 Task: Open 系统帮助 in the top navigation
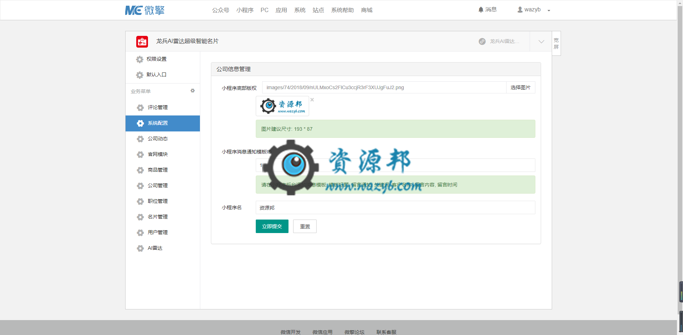[x=342, y=10]
